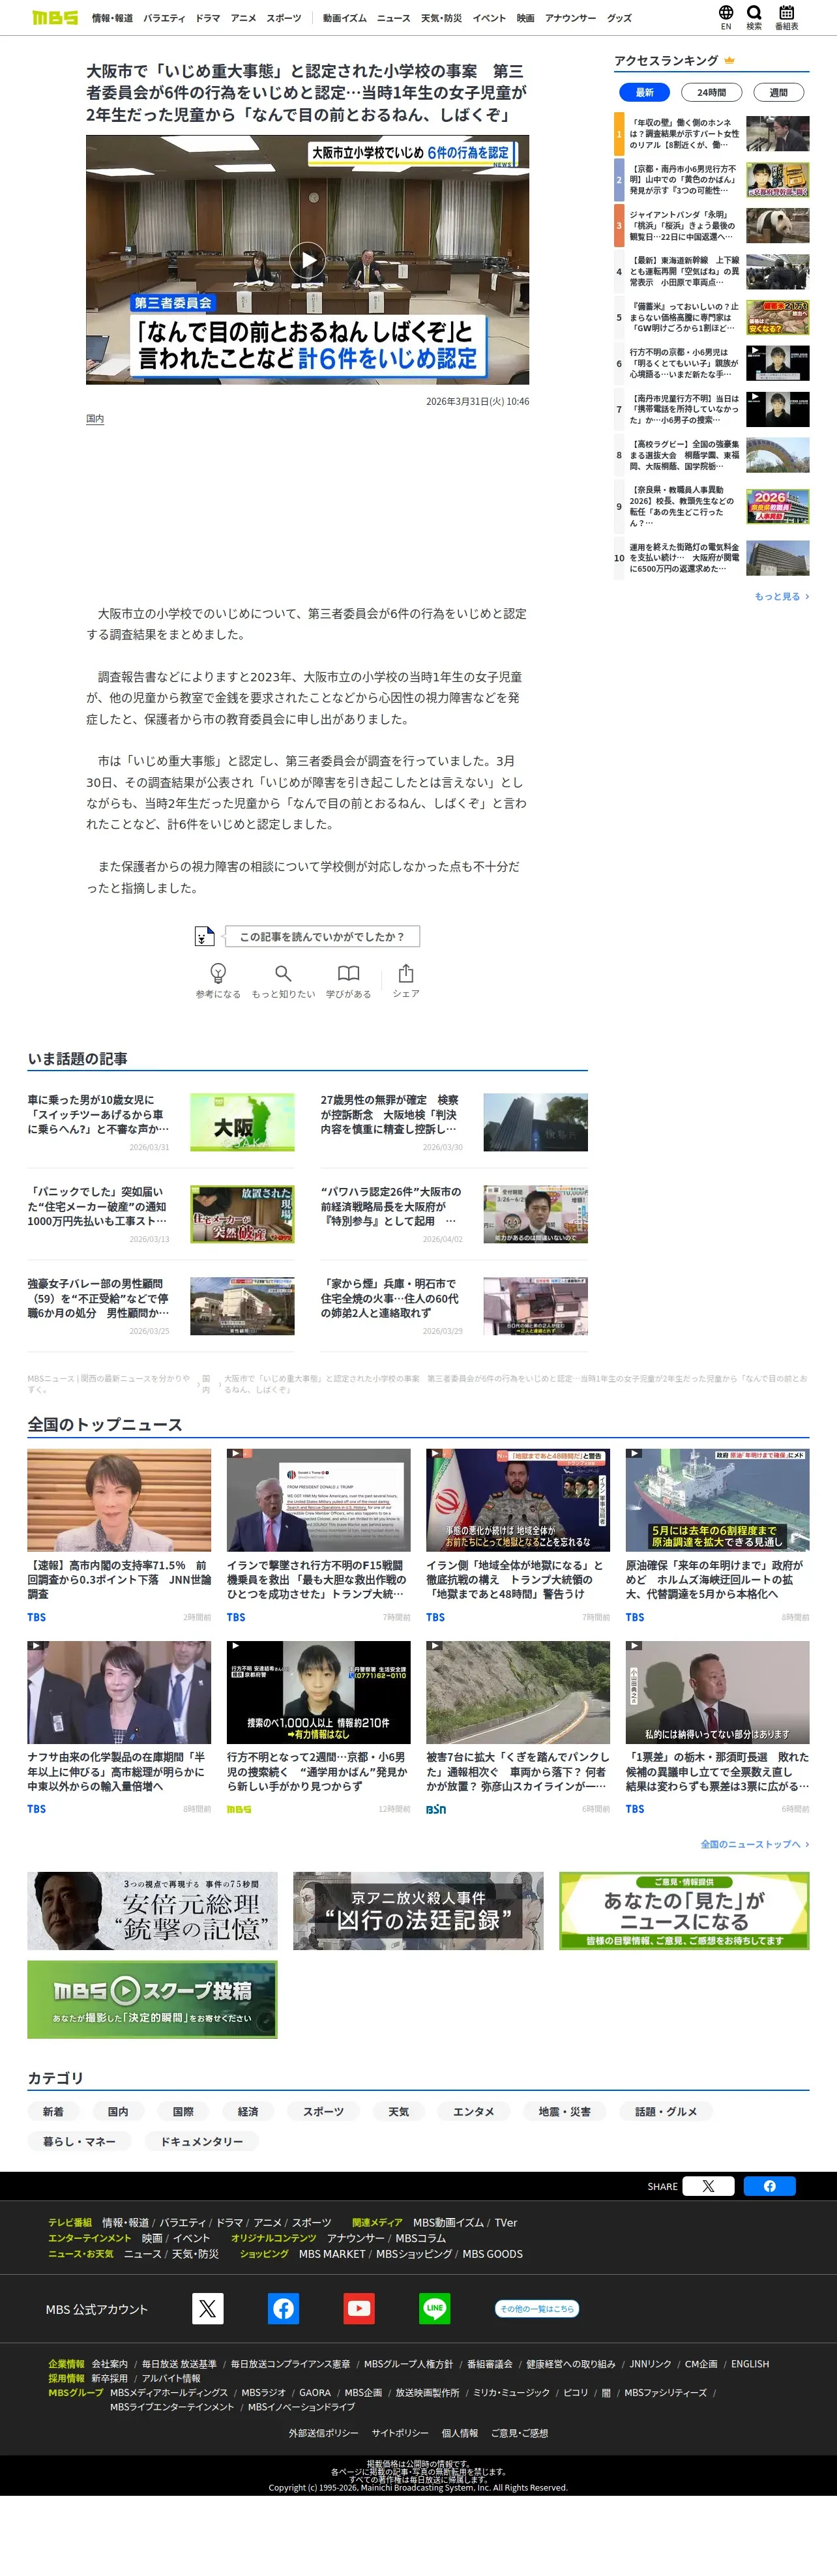The width and height of the screenshot is (837, 2576).
Task: Open 会社案内 footer link
Action: pos(110,2364)
